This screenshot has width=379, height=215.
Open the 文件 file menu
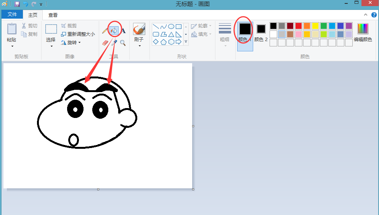[x=12, y=14]
